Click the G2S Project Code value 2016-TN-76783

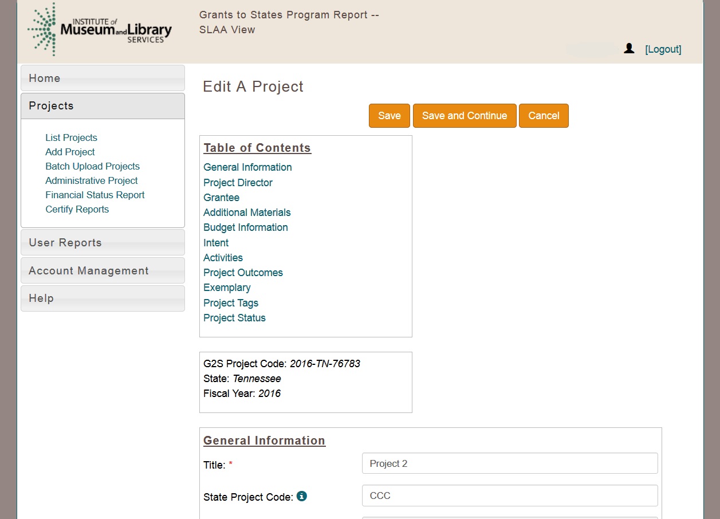325,364
